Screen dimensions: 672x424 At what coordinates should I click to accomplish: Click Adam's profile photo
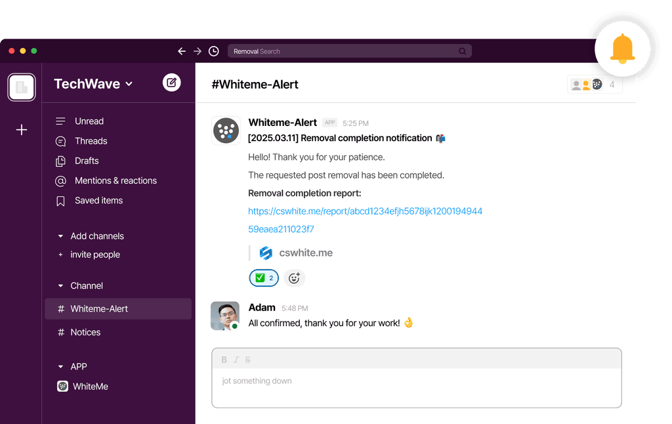[x=225, y=316]
